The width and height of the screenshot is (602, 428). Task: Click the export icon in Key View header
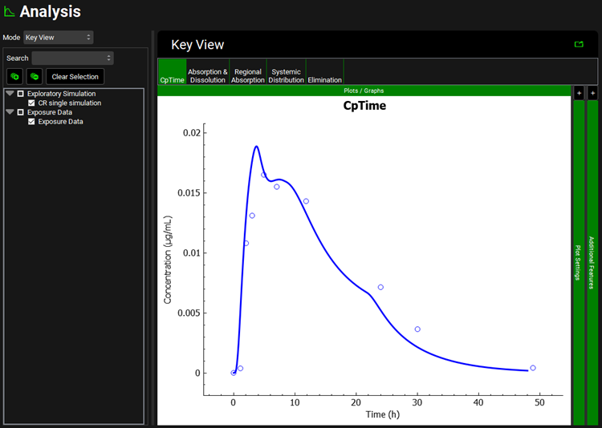coord(579,45)
